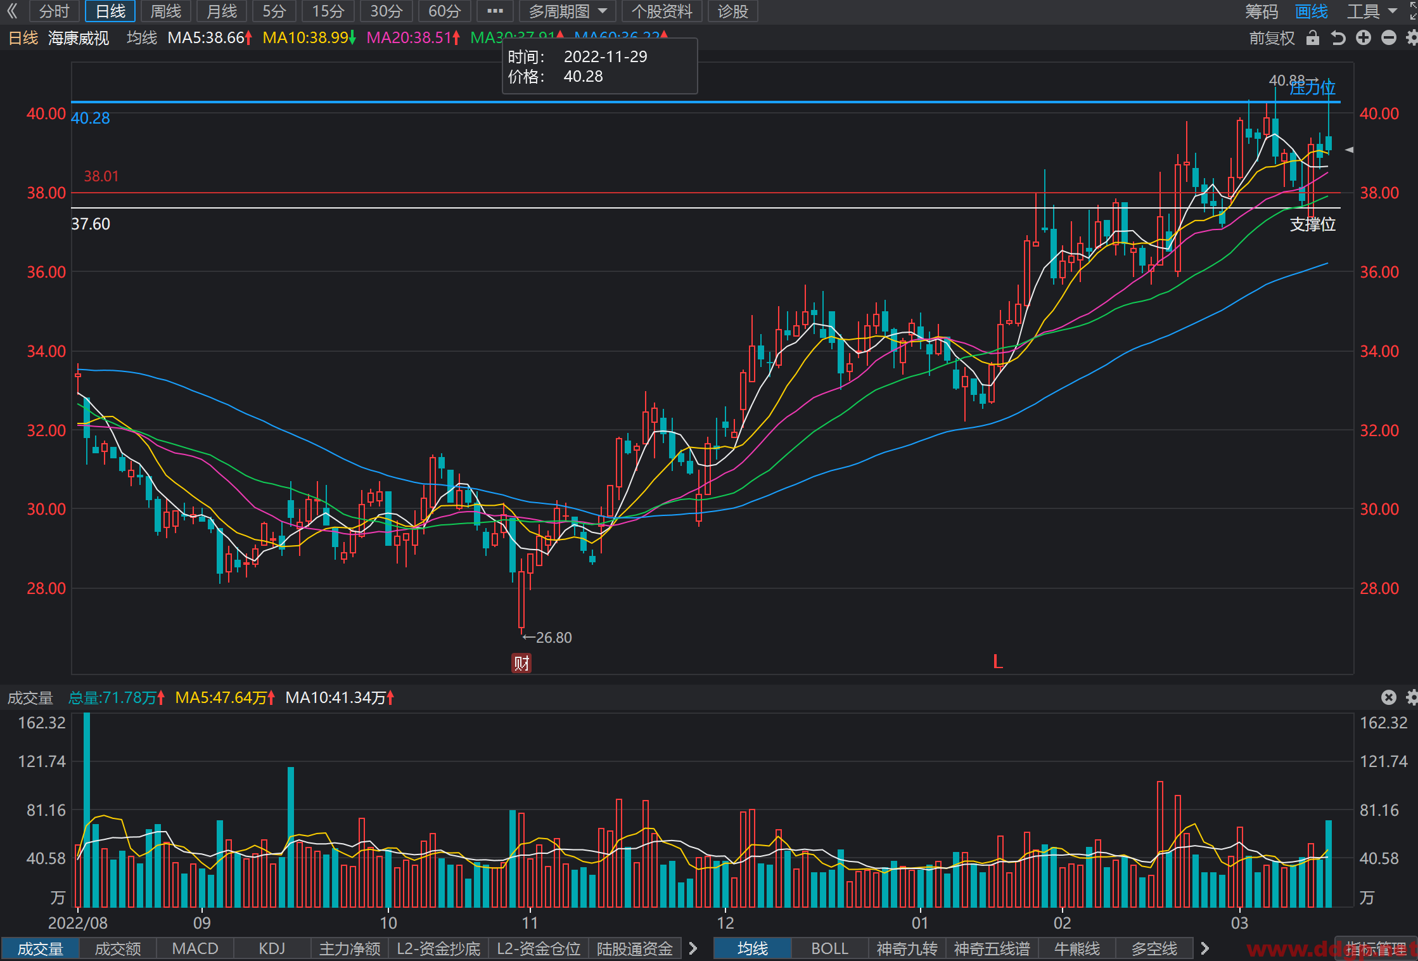Select the MACD indicator tab
Screen dimensions: 1418x961
tap(195, 948)
